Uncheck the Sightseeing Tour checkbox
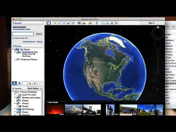Screen dimensions: 176x132 click(18, 52)
